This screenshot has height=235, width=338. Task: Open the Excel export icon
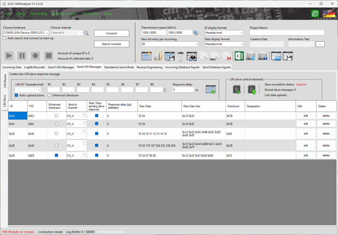[x=239, y=56]
